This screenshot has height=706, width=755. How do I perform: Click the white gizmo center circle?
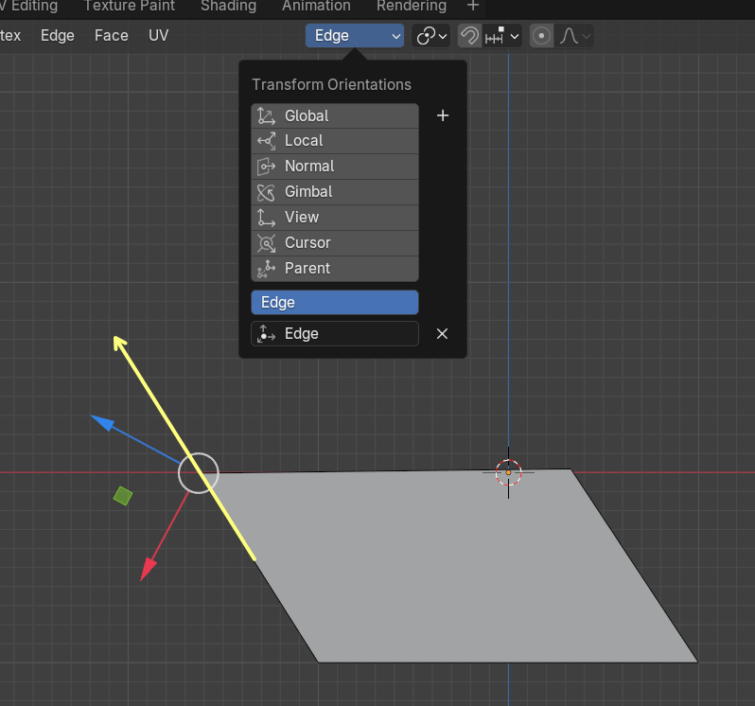pos(199,473)
